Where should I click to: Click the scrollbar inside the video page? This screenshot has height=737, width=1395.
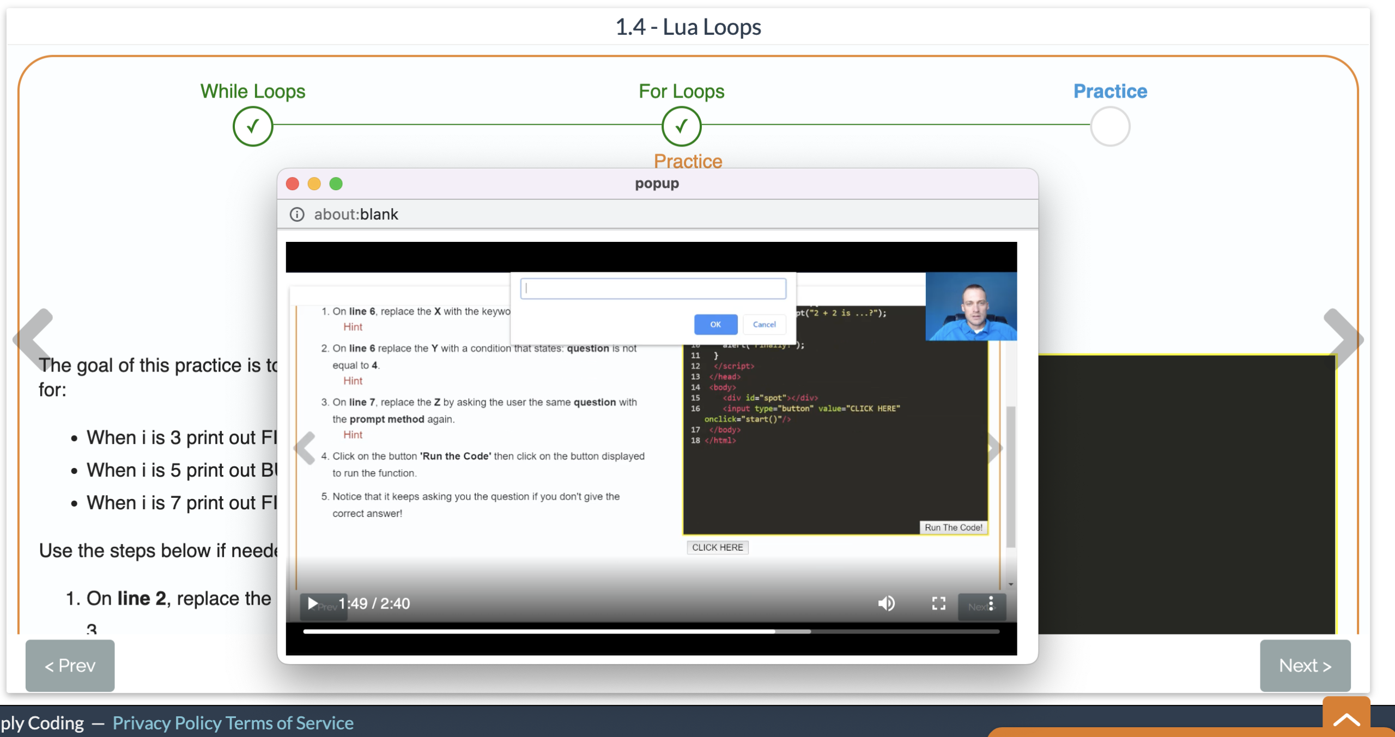pyautogui.click(x=1010, y=477)
